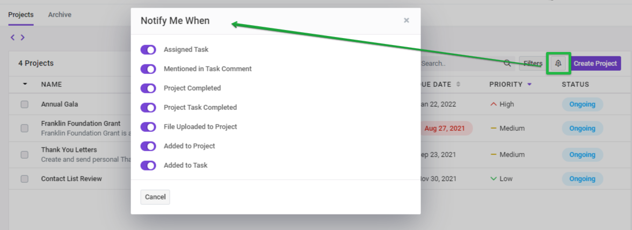Switch to the Archive tab
The width and height of the screenshot is (632, 230).
(x=60, y=15)
